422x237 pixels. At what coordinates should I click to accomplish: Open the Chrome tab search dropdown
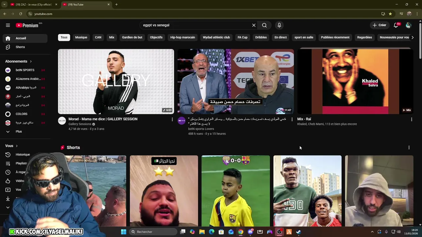(4, 5)
